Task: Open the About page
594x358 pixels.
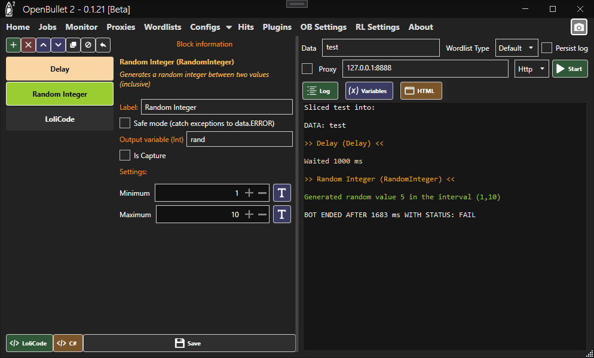Action: [421, 27]
